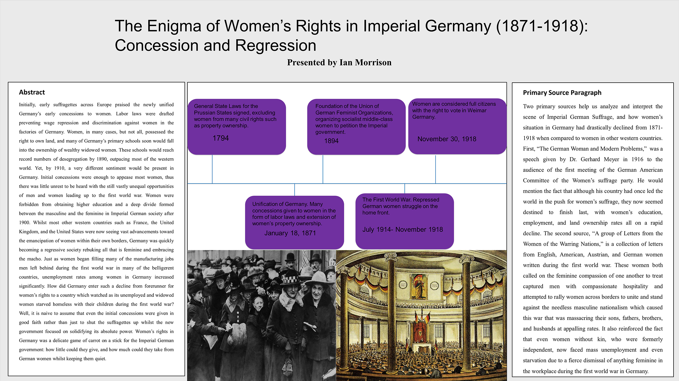Screen dimensions: 679x381
Task: Click the 'Abstract' heading
Action: click(x=32, y=92)
